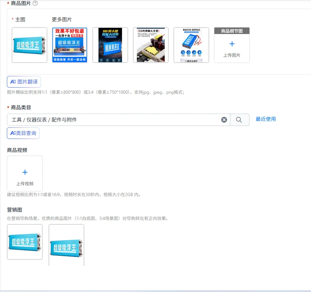This screenshot has width=311, height=292.
Task: Click the category search magnifier icon
Action: tap(239, 120)
